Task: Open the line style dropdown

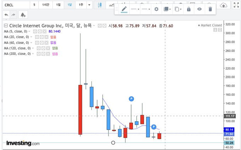Action: (x=135, y=9)
